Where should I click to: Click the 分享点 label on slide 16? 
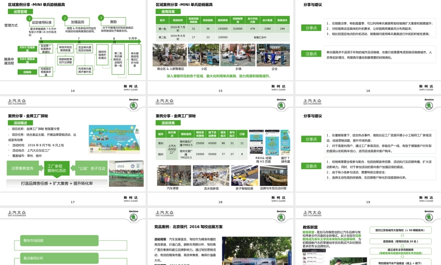311,28
